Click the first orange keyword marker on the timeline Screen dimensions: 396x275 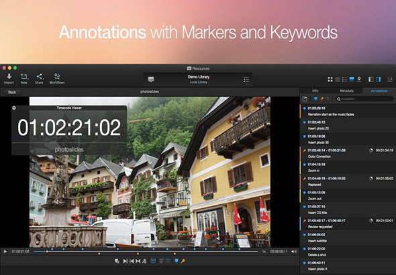pos(99,254)
